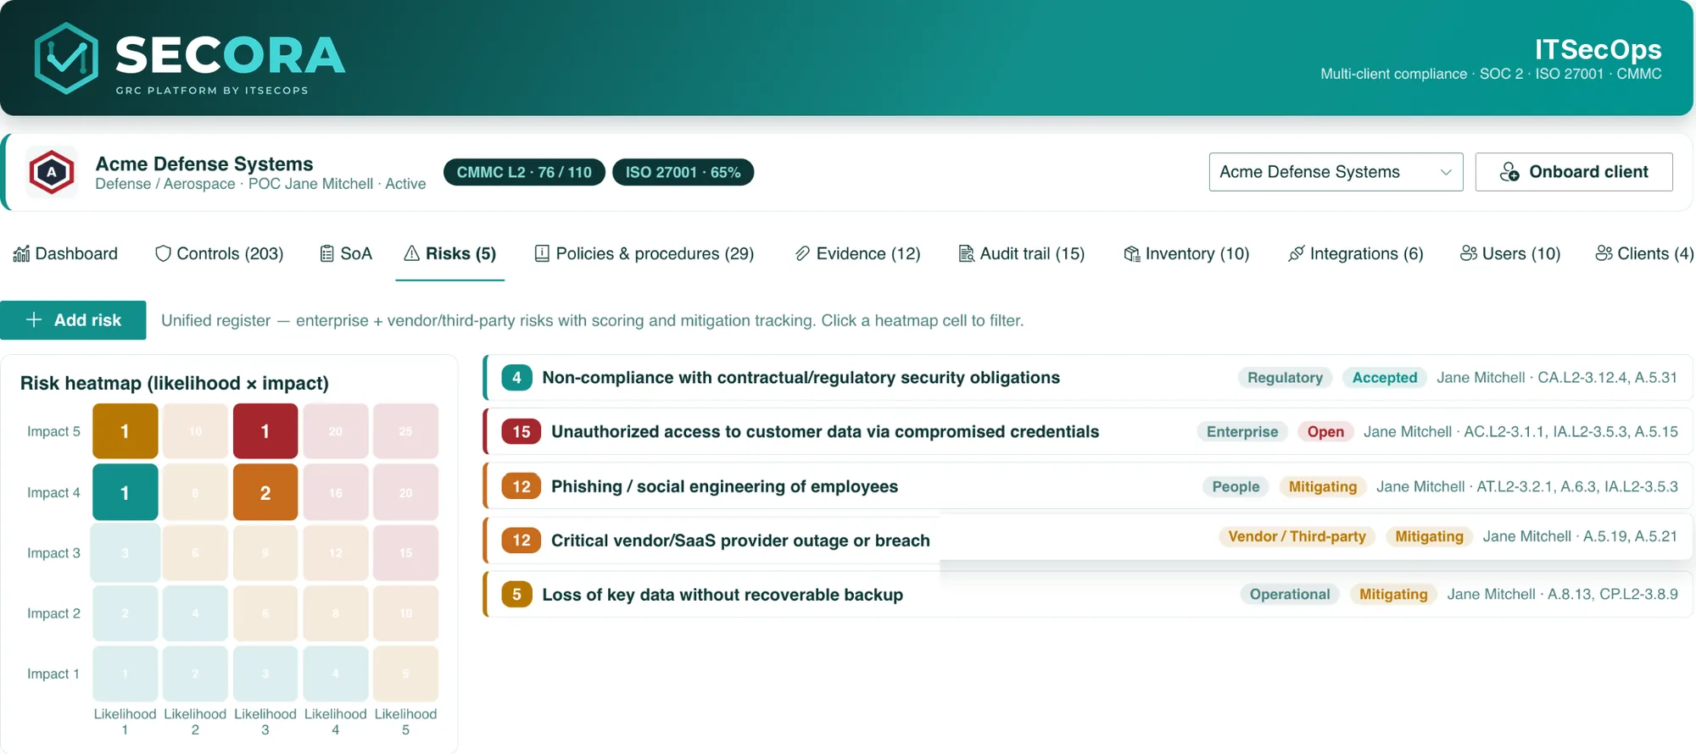Screen dimensions: 1696x754
Task: Click the CMMC L2 · 76 / 110 badge
Action: click(x=524, y=172)
